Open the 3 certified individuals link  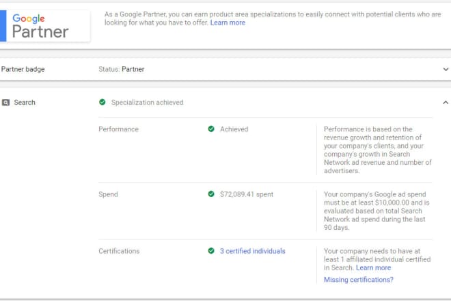click(x=253, y=251)
